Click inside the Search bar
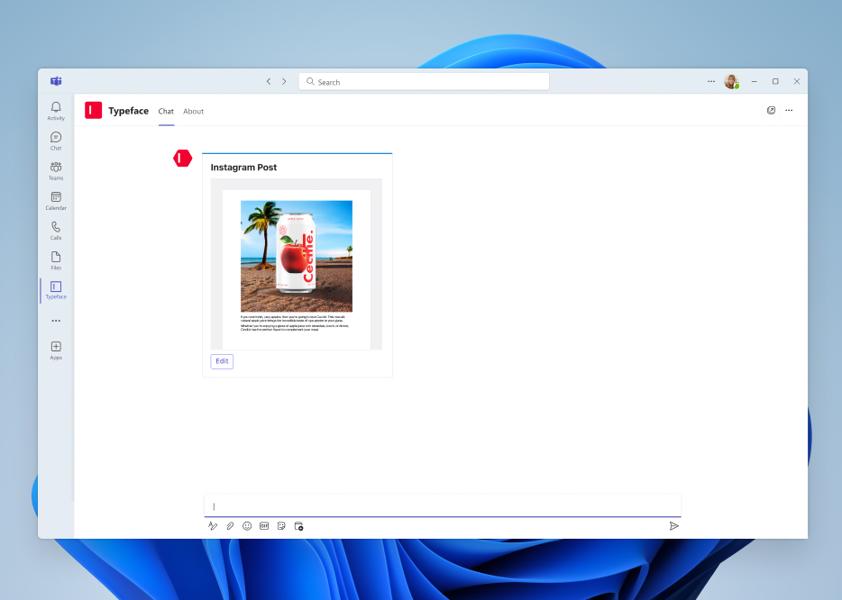The width and height of the screenshot is (842, 600). (x=424, y=81)
